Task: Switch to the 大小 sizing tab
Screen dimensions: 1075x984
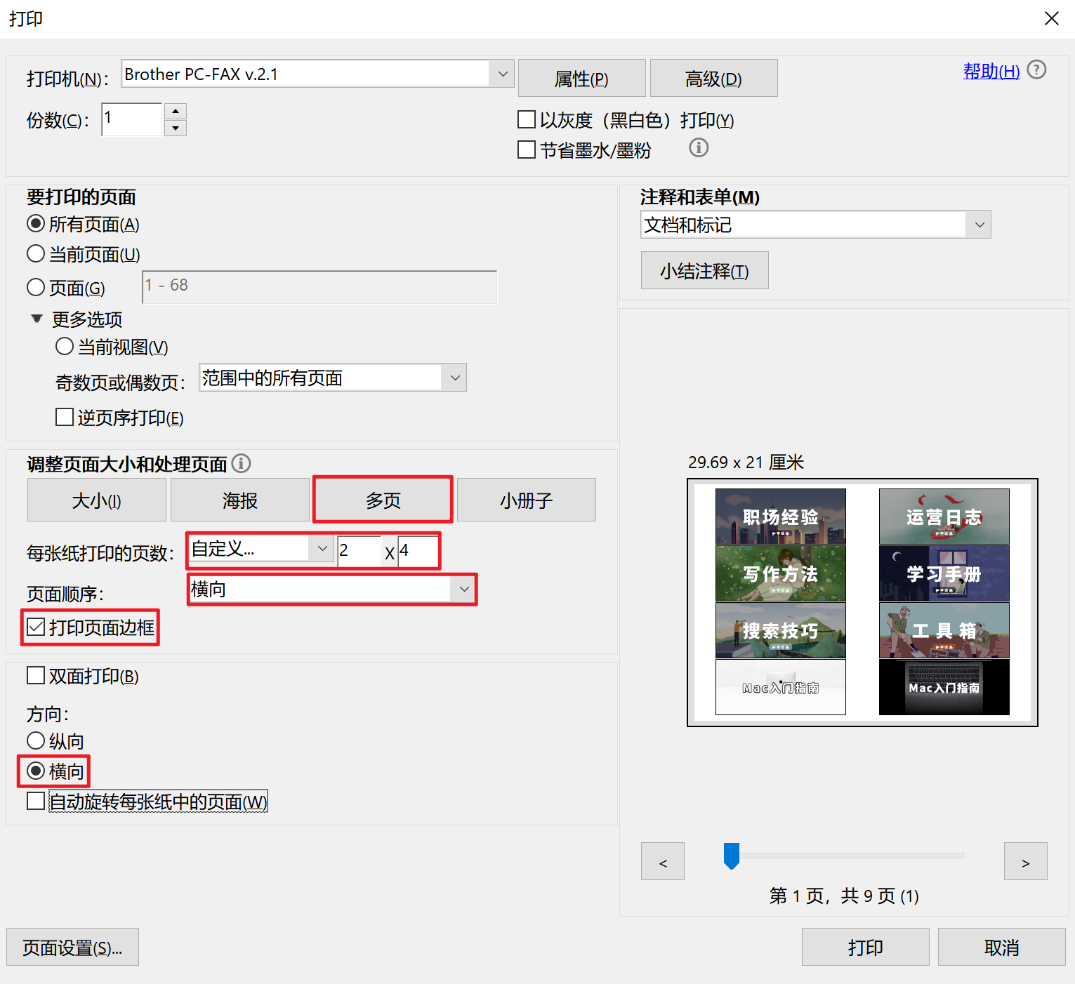Action: [x=97, y=500]
